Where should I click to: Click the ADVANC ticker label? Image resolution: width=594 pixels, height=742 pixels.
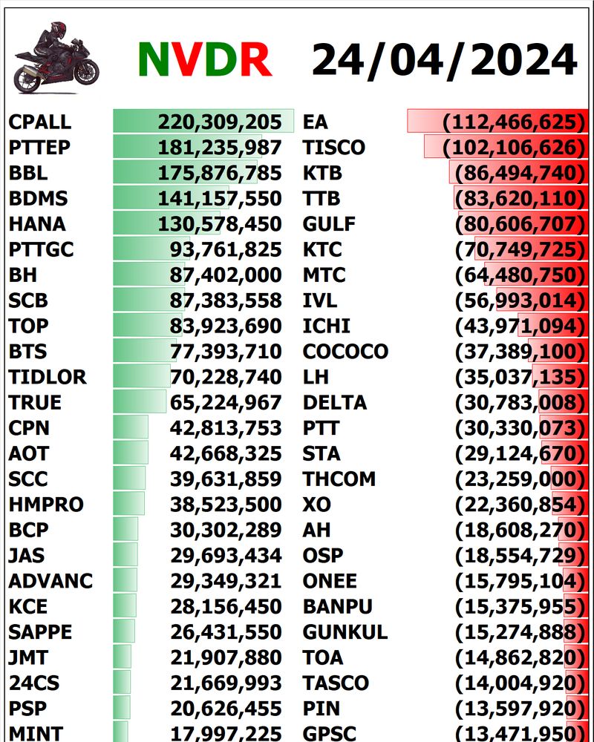pyautogui.click(x=50, y=581)
